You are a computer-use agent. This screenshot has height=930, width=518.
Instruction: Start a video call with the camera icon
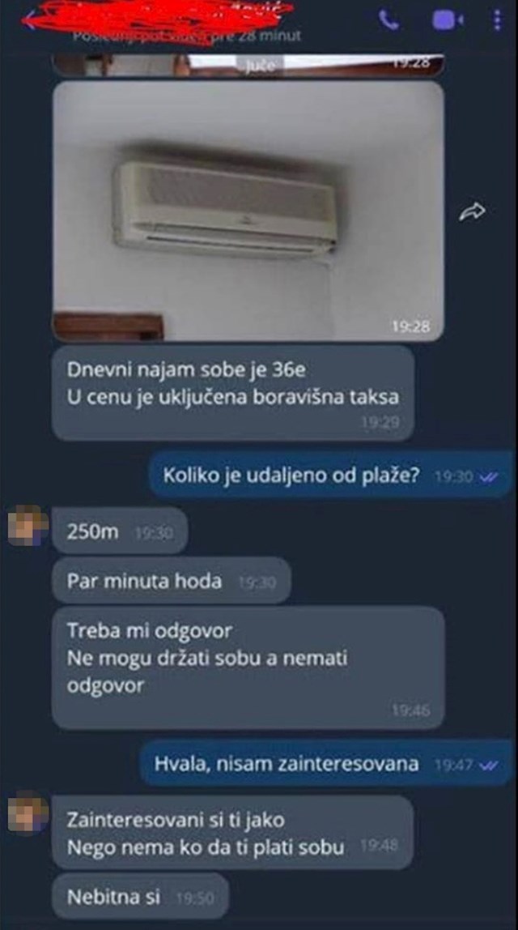point(448,20)
